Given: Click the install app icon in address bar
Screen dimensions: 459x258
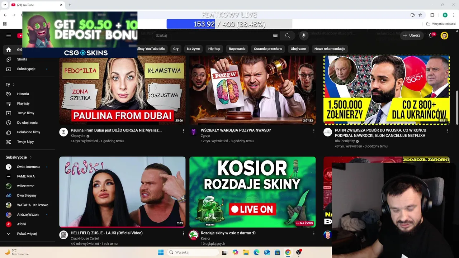Looking at the screenshot, I should 412,15.
